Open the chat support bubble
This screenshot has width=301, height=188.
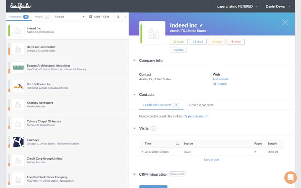[290, 177]
